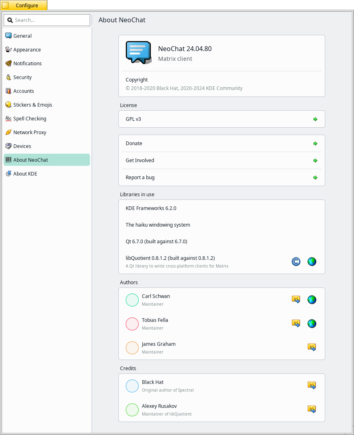Open libQuotient website globe icon
This screenshot has width=354, height=435.
point(311,261)
